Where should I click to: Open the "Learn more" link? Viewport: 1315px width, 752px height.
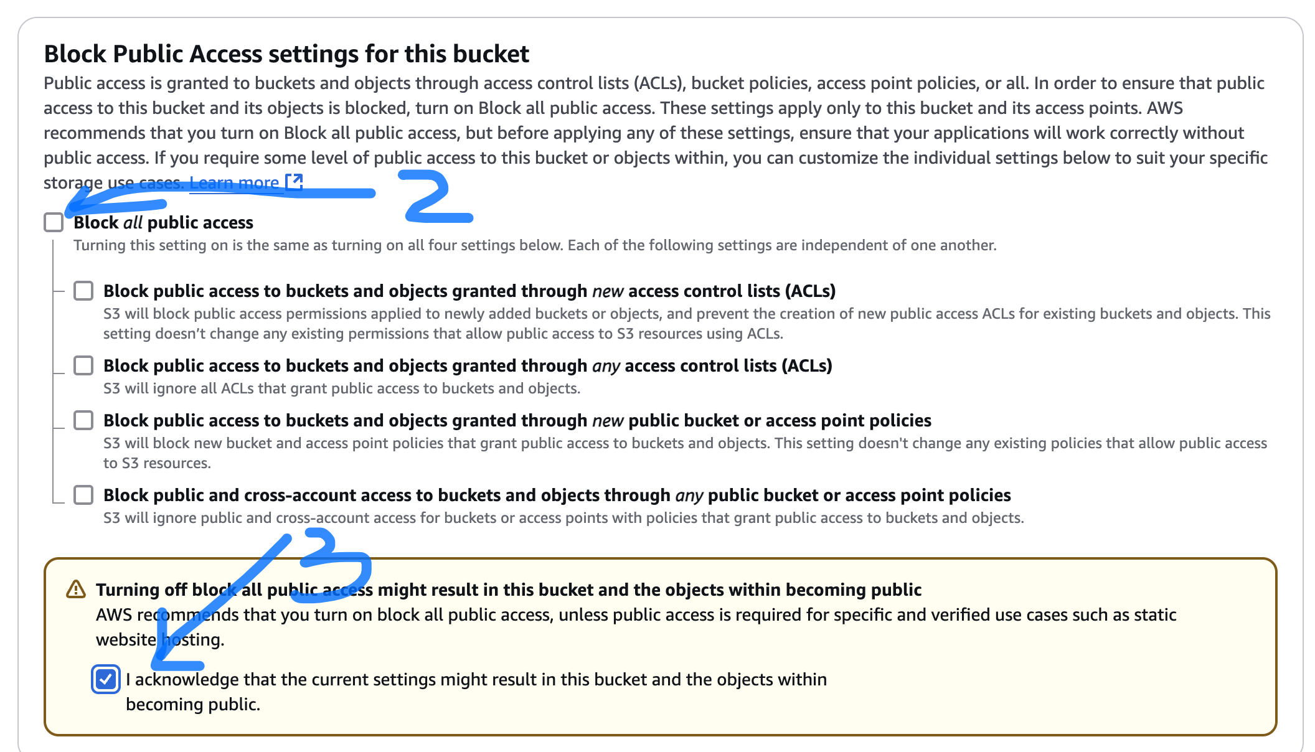[234, 182]
